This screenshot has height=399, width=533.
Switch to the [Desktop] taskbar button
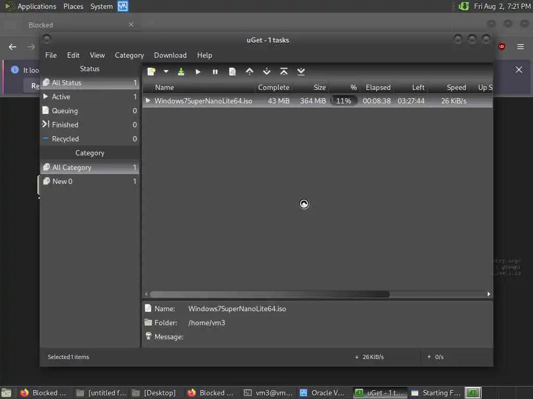point(155,393)
